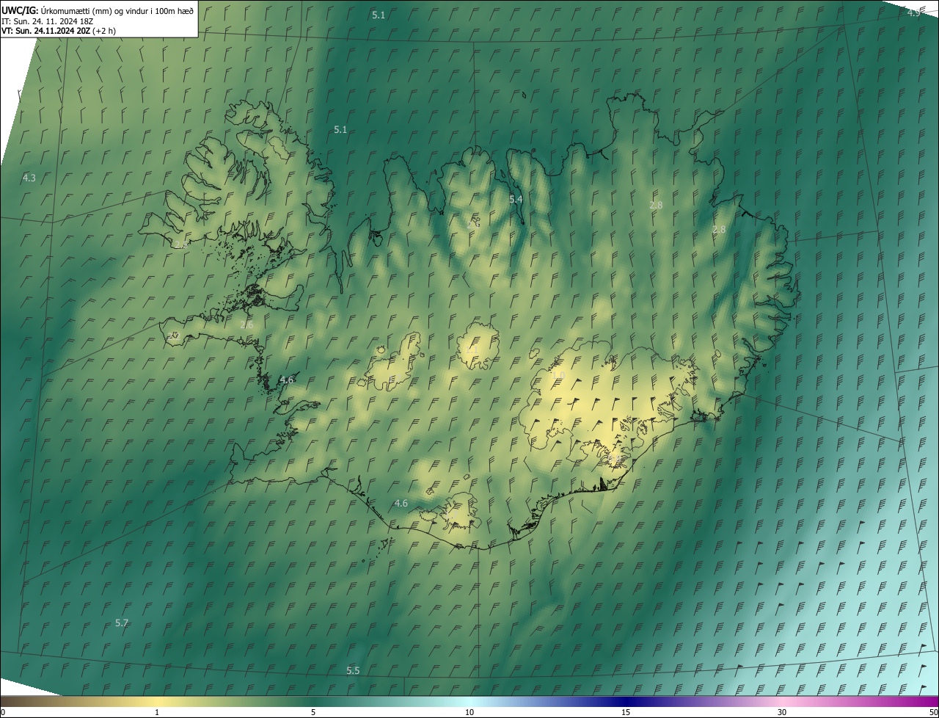Pick the yellow colorbar segment near 1 mm
Viewport: 939px width, 718px height.
[157, 701]
